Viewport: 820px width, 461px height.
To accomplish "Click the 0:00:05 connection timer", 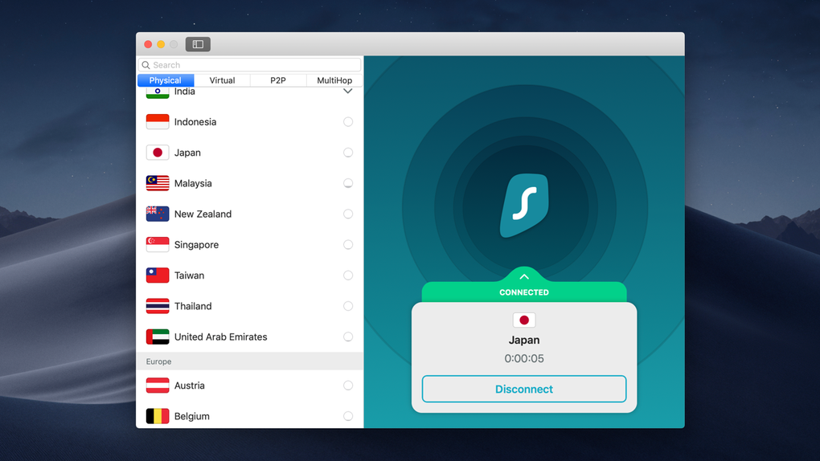I will click(524, 358).
